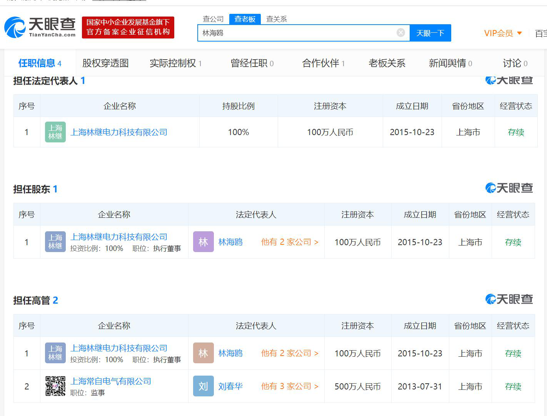Image resolution: width=547 pixels, height=416 pixels.
Task: Click 上海林继 green logo in legal representative table
Action: point(55,132)
